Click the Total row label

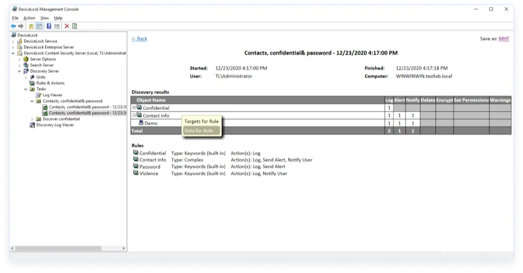[x=137, y=131]
